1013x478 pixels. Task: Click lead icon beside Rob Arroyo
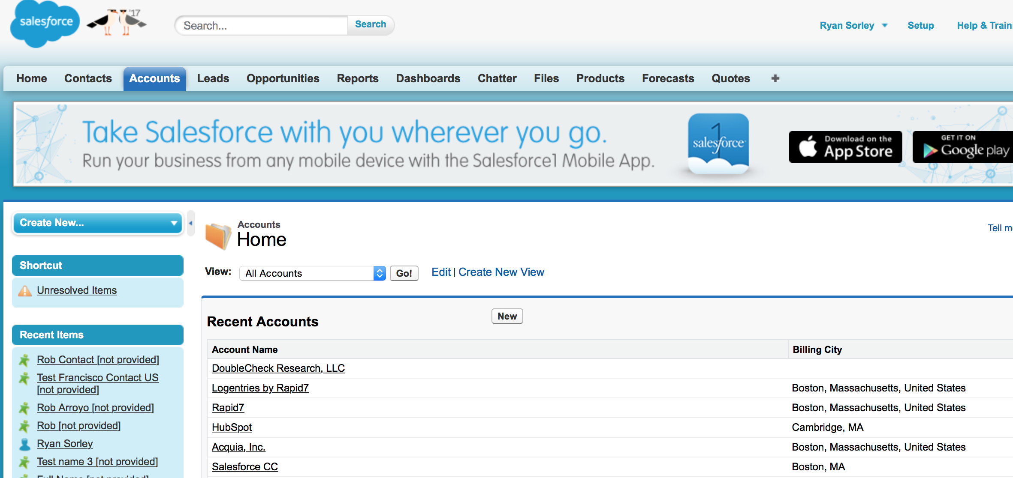(x=24, y=408)
